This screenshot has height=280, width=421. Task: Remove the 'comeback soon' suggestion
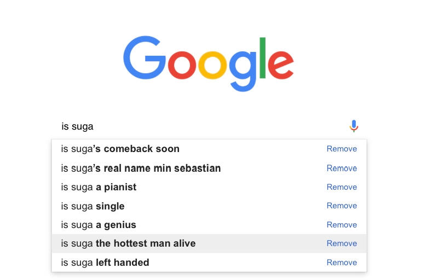pyautogui.click(x=342, y=149)
